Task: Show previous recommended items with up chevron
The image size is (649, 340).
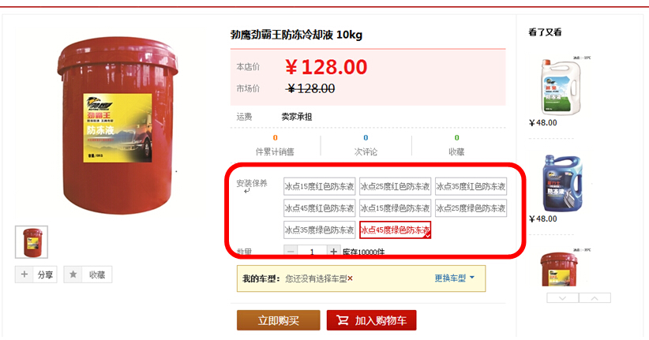Action: [x=595, y=298]
